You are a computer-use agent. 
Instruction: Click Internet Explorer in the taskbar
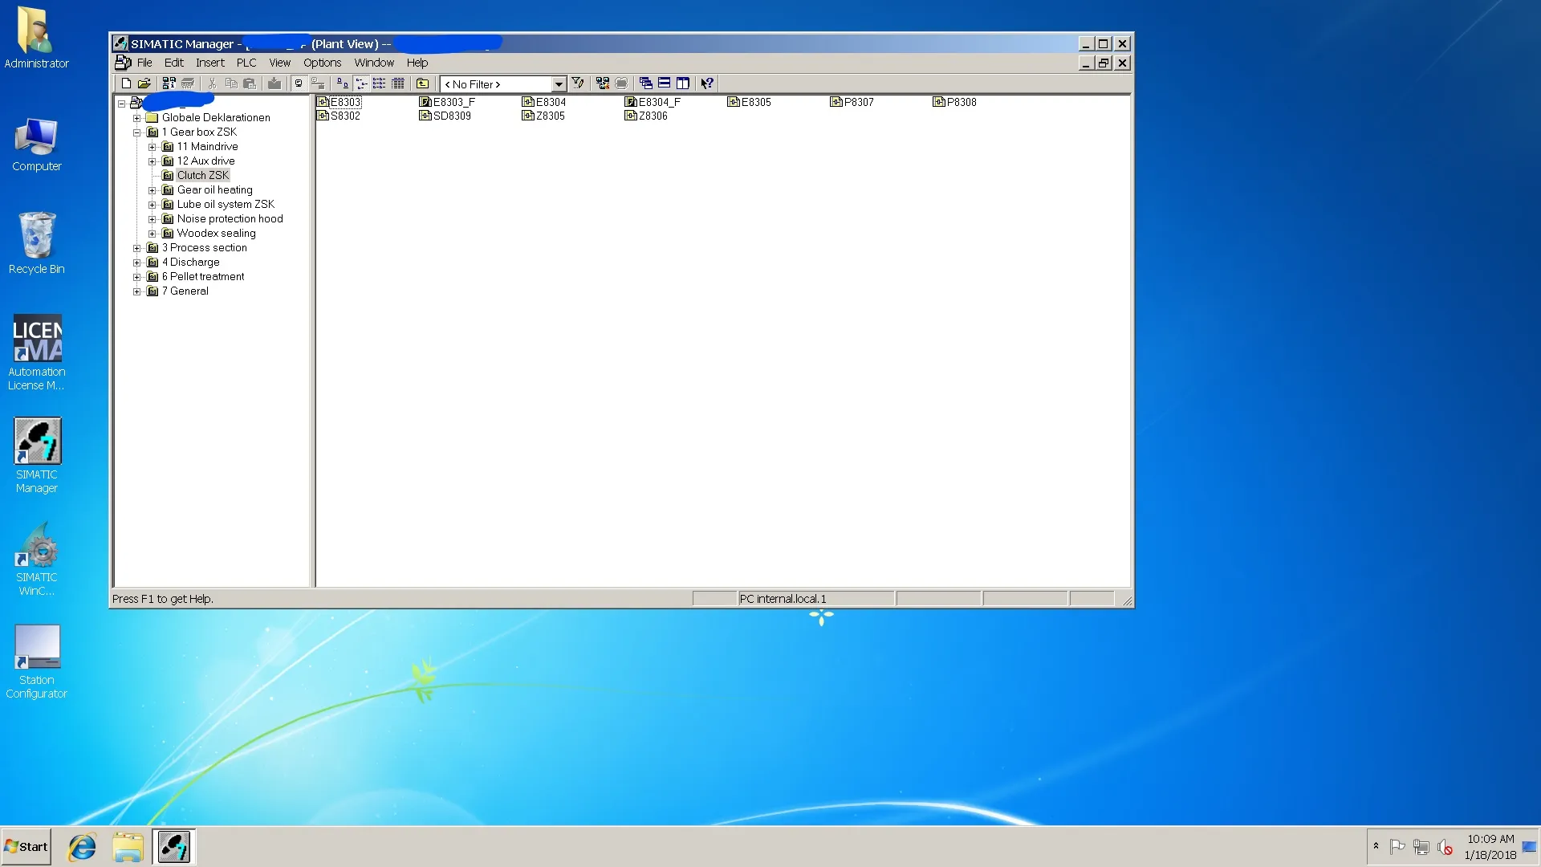(82, 847)
